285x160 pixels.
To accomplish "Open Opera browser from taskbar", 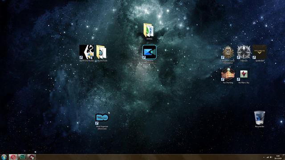I will click(13, 157).
